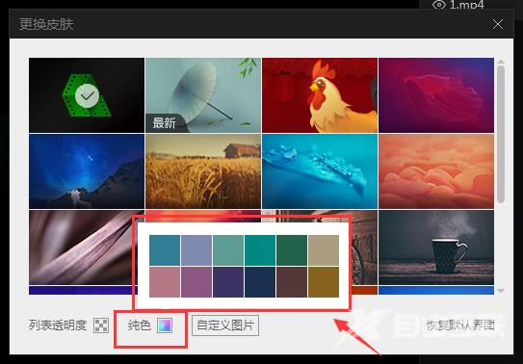This screenshot has height=364, width=523.
Task: Select the default green film logo skin
Action: [87, 95]
